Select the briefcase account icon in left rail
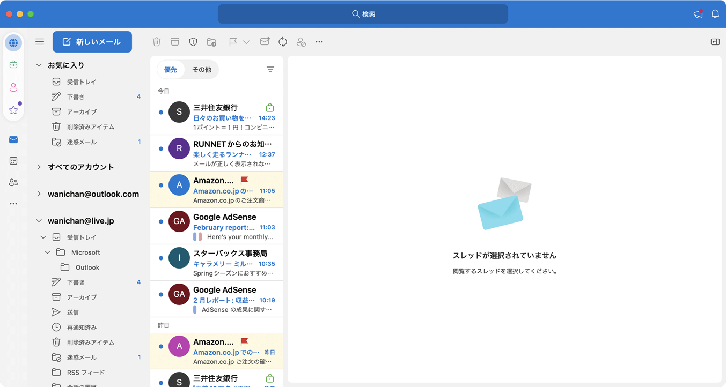The width and height of the screenshot is (726, 387). tap(13, 65)
